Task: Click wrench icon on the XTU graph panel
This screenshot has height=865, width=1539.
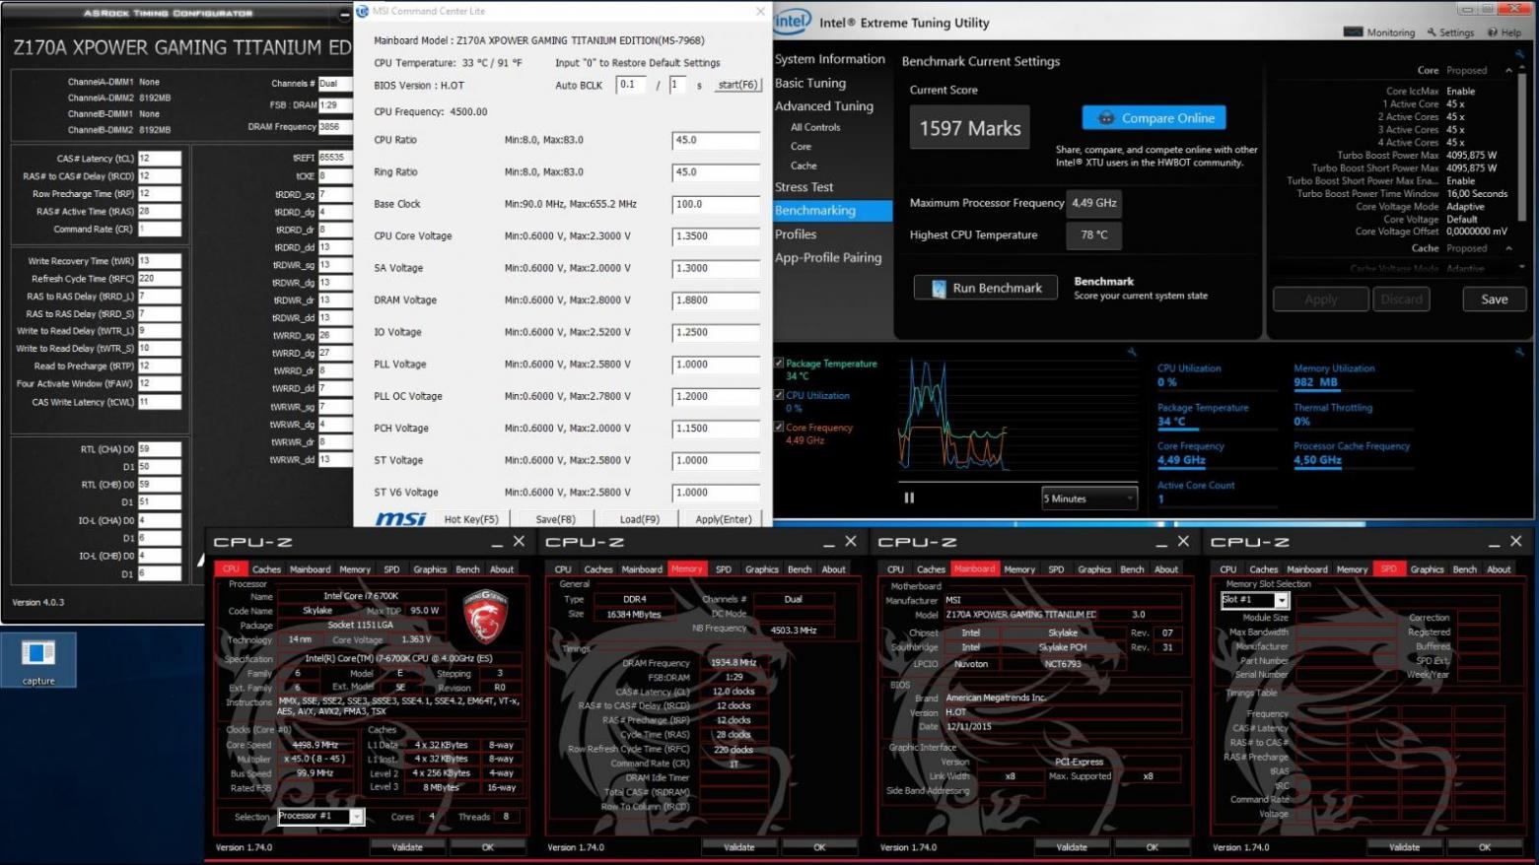Action: coord(1132,352)
